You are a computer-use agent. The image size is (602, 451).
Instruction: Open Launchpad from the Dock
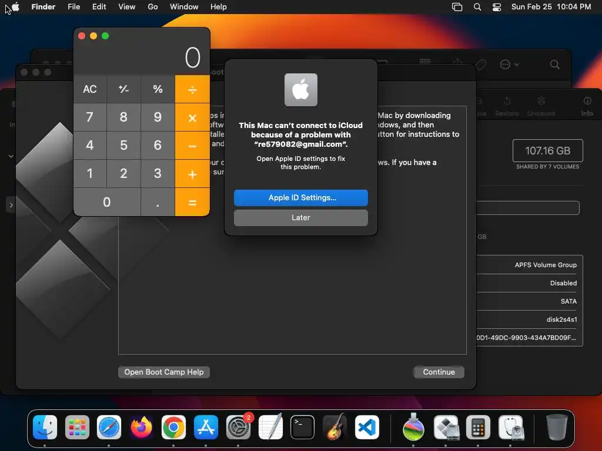[x=77, y=428]
